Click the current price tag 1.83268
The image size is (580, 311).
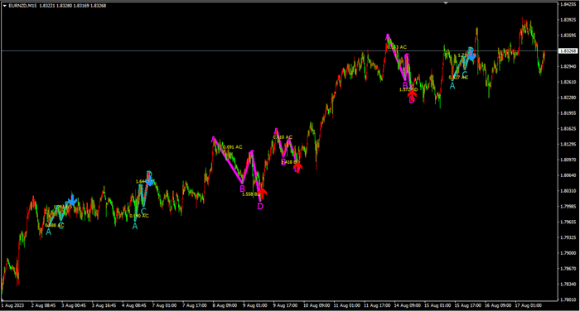[568, 51]
